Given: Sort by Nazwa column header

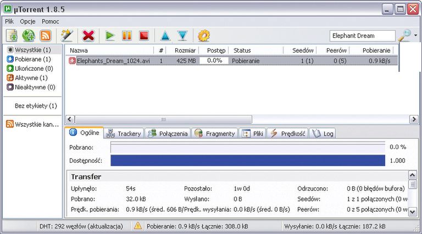Looking at the screenshot, I should pyautogui.click(x=109, y=50).
